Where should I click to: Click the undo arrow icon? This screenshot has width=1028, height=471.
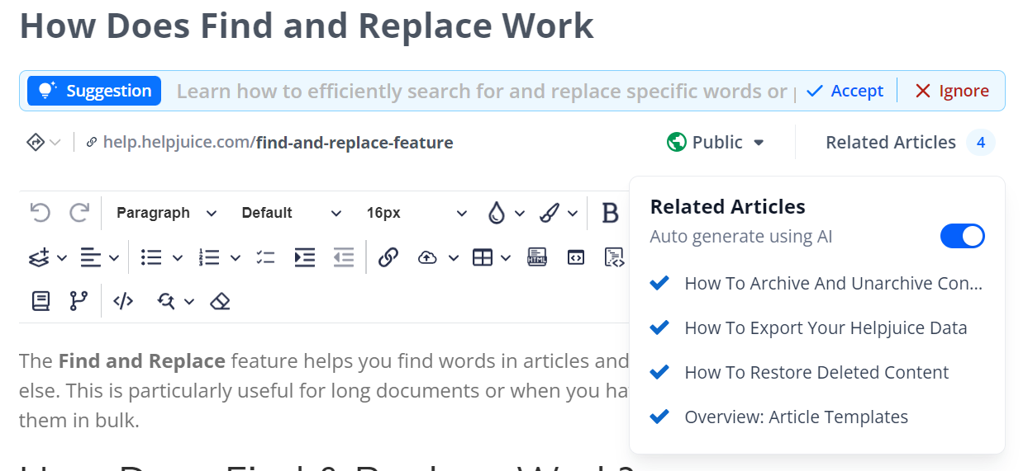40,214
